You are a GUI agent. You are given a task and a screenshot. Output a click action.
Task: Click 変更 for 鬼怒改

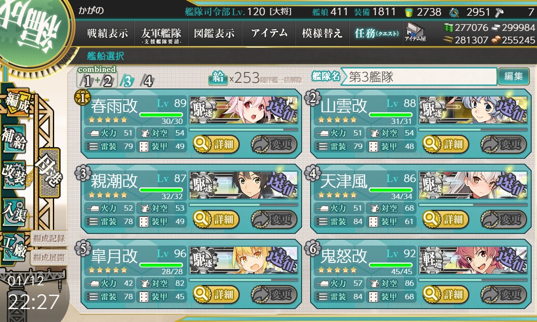pos(503,295)
